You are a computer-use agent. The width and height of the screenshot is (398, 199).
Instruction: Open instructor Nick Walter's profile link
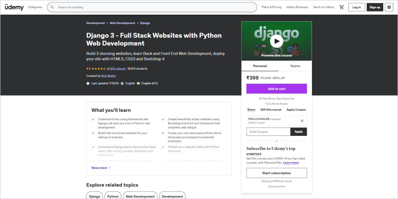click(x=108, y=76)
